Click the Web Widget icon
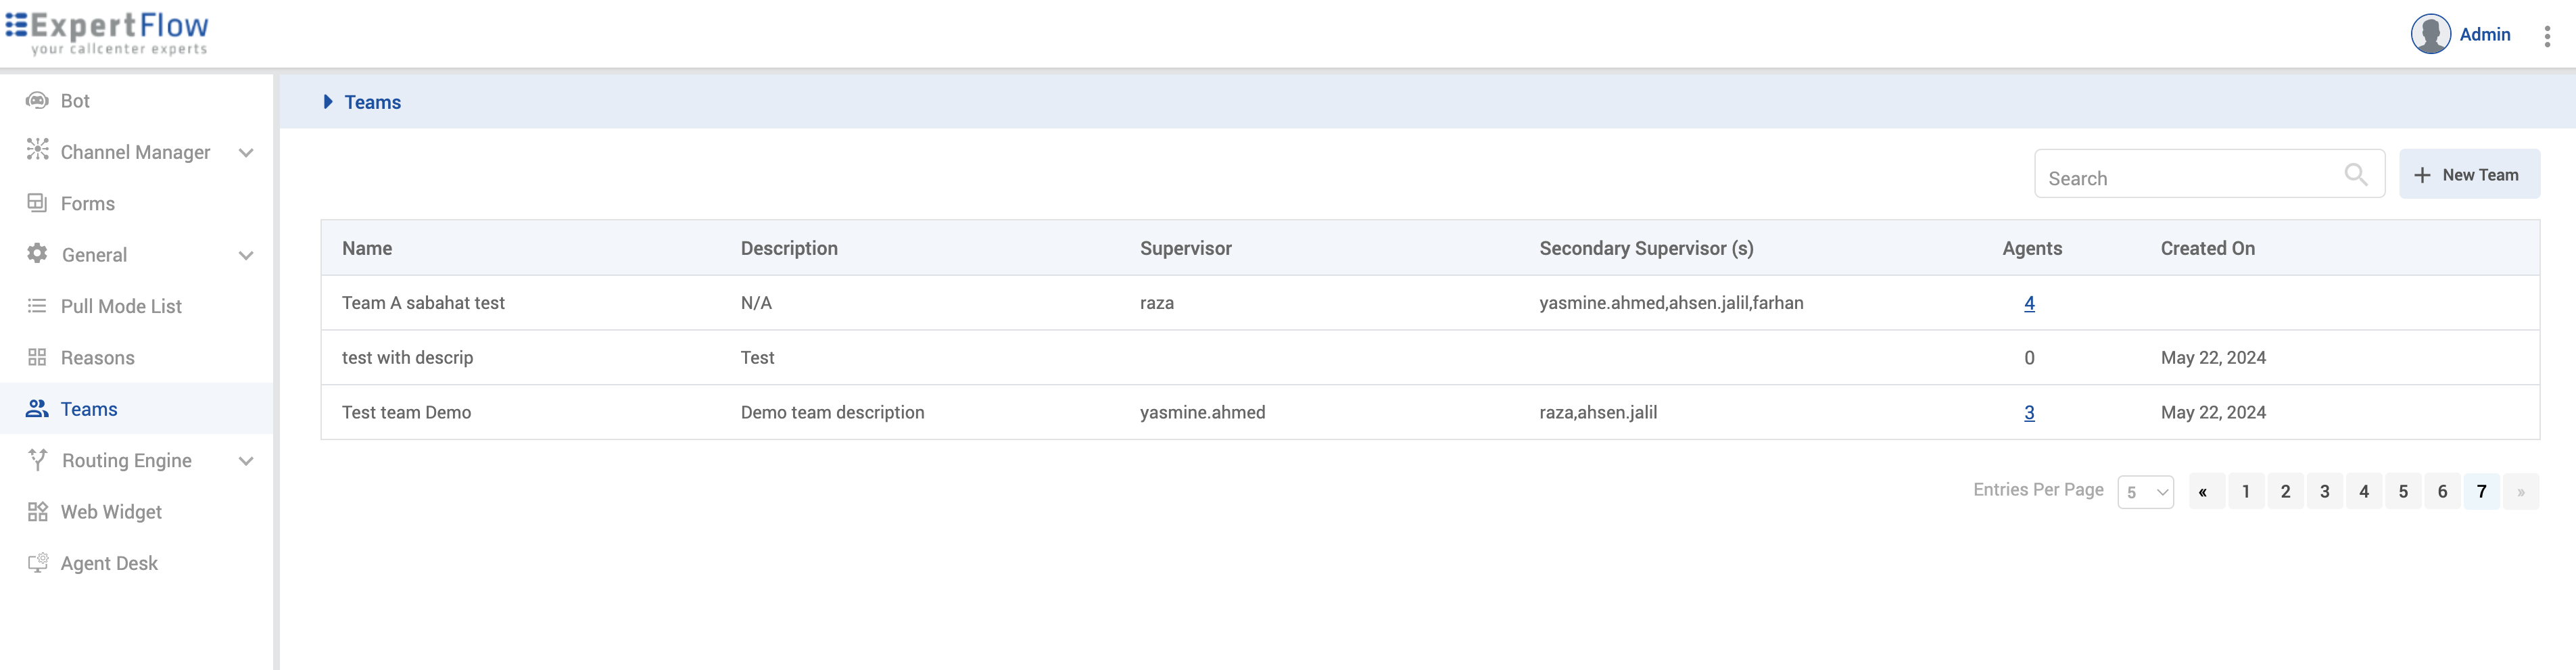Viewport: 2576px width, 670px height. click(x=37, y=512)
